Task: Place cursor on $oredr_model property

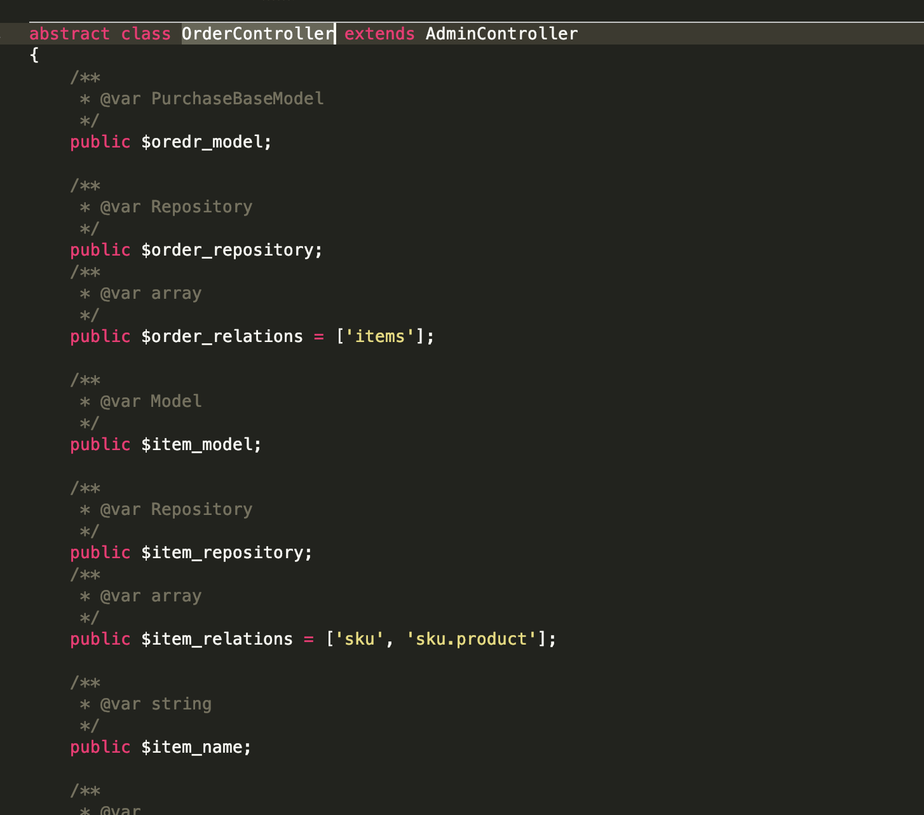Action: coord(207,142)
